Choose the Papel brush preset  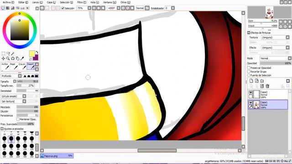point(13,66)
